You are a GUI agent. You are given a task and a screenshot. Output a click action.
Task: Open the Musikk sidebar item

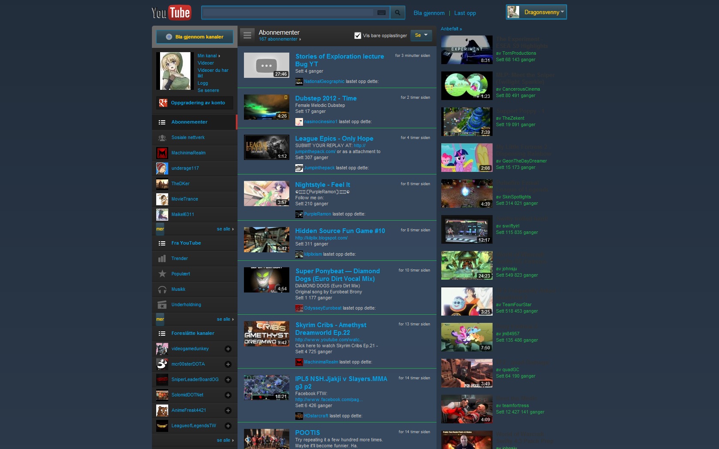pos(195,289)
